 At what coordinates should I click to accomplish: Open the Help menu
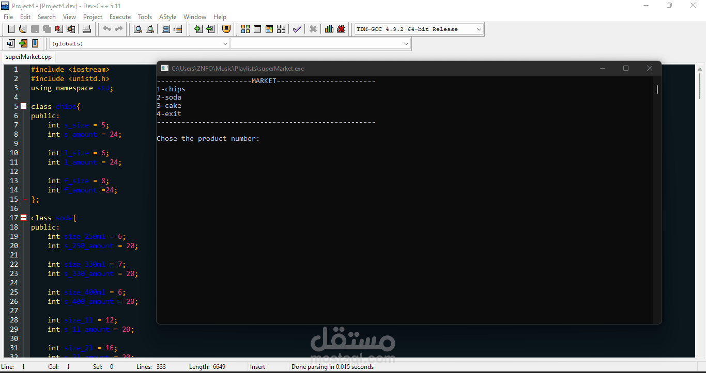[220, 17]
